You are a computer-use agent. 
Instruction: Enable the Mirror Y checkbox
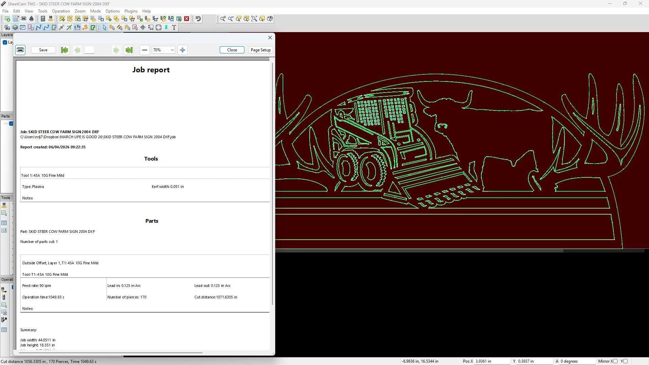(625, 361)
